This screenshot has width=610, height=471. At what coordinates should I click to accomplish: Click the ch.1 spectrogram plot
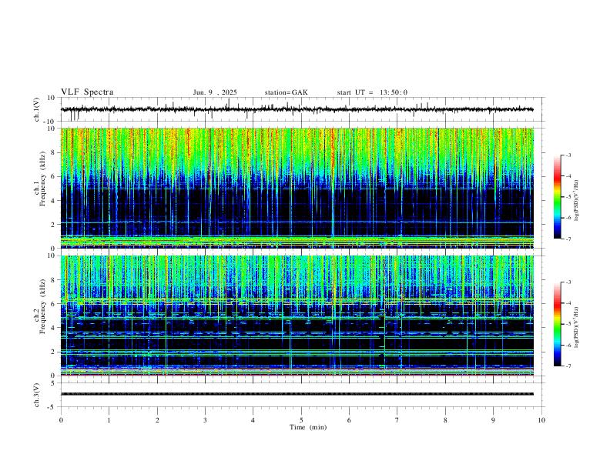click(x=297, y=188)
